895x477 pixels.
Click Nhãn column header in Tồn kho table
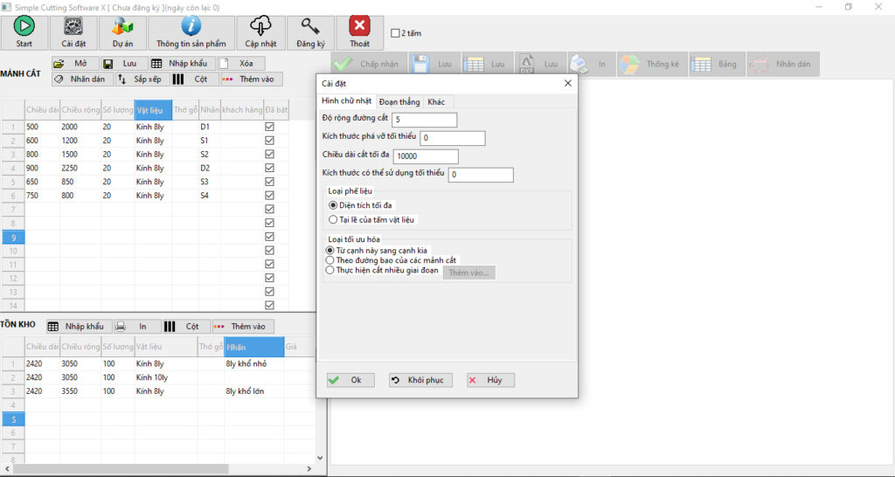pos(254,347)
